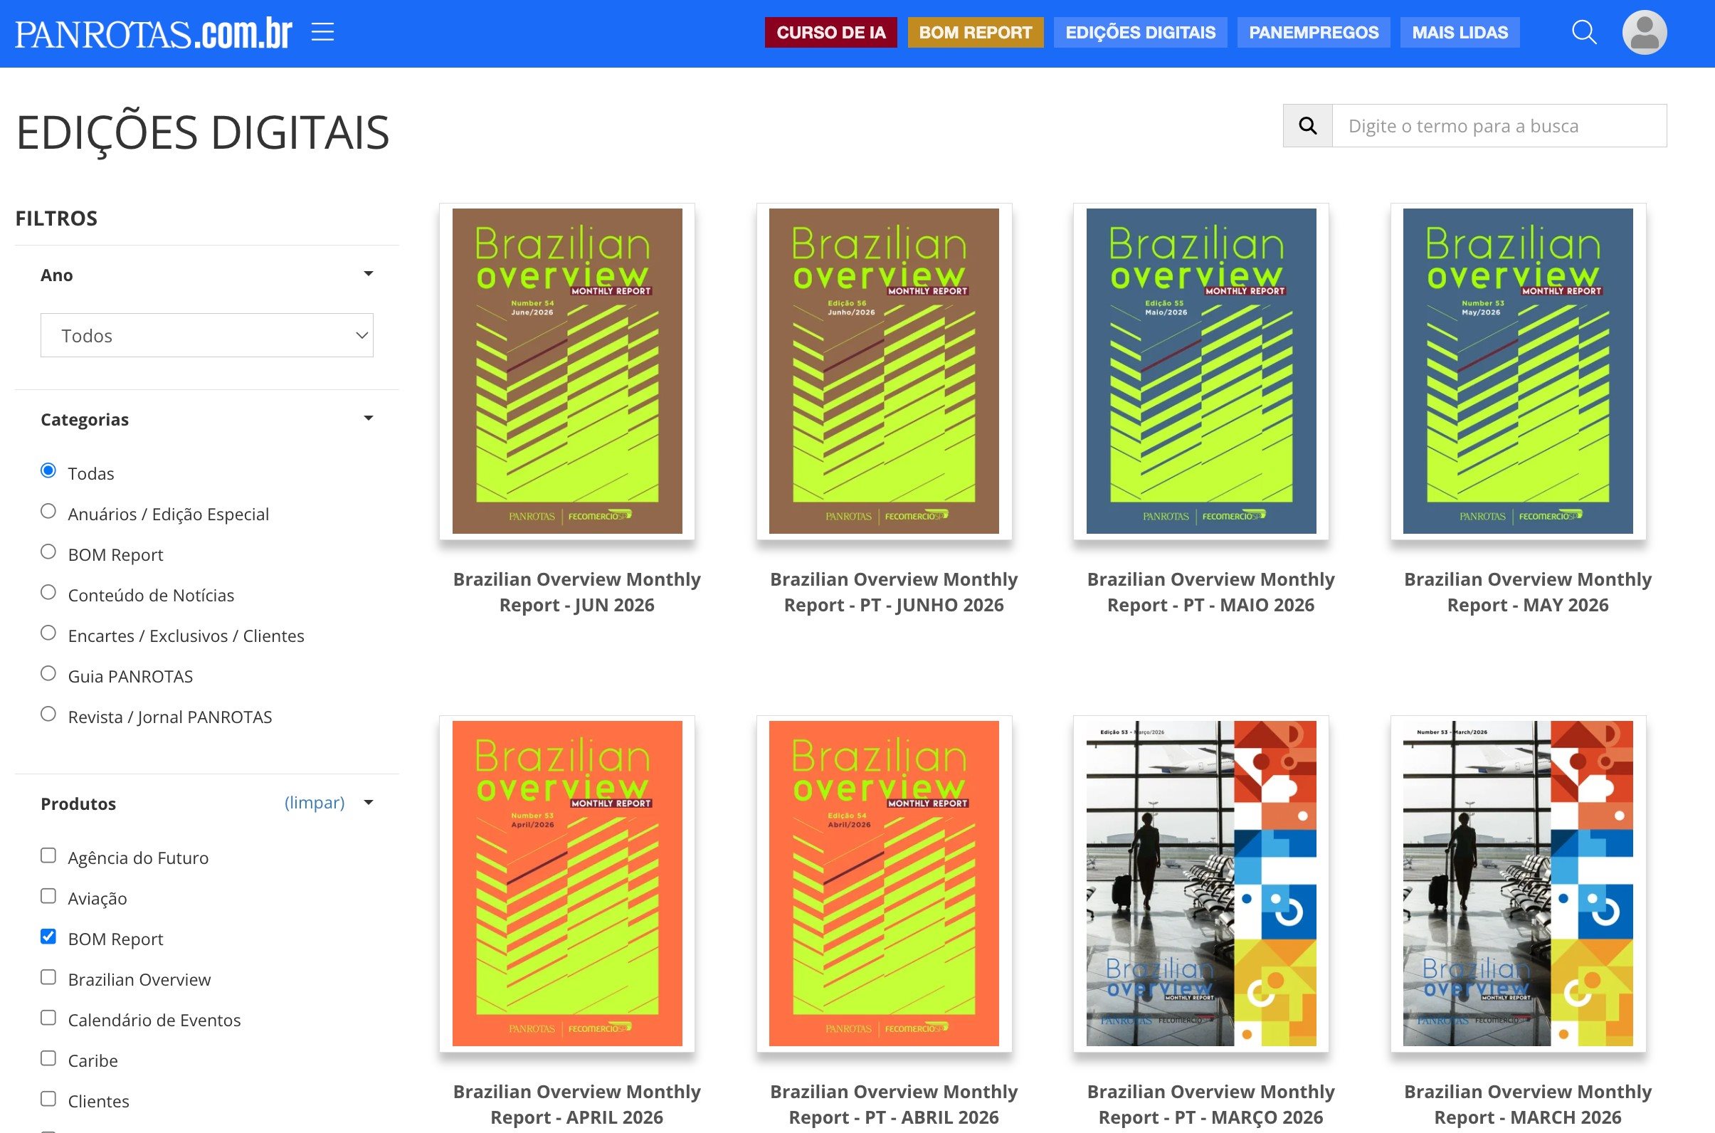Go to EDIÇÕES DIGITAIS in the header
This screenshot has height=1133, width=1715.
click(1140, 33)
